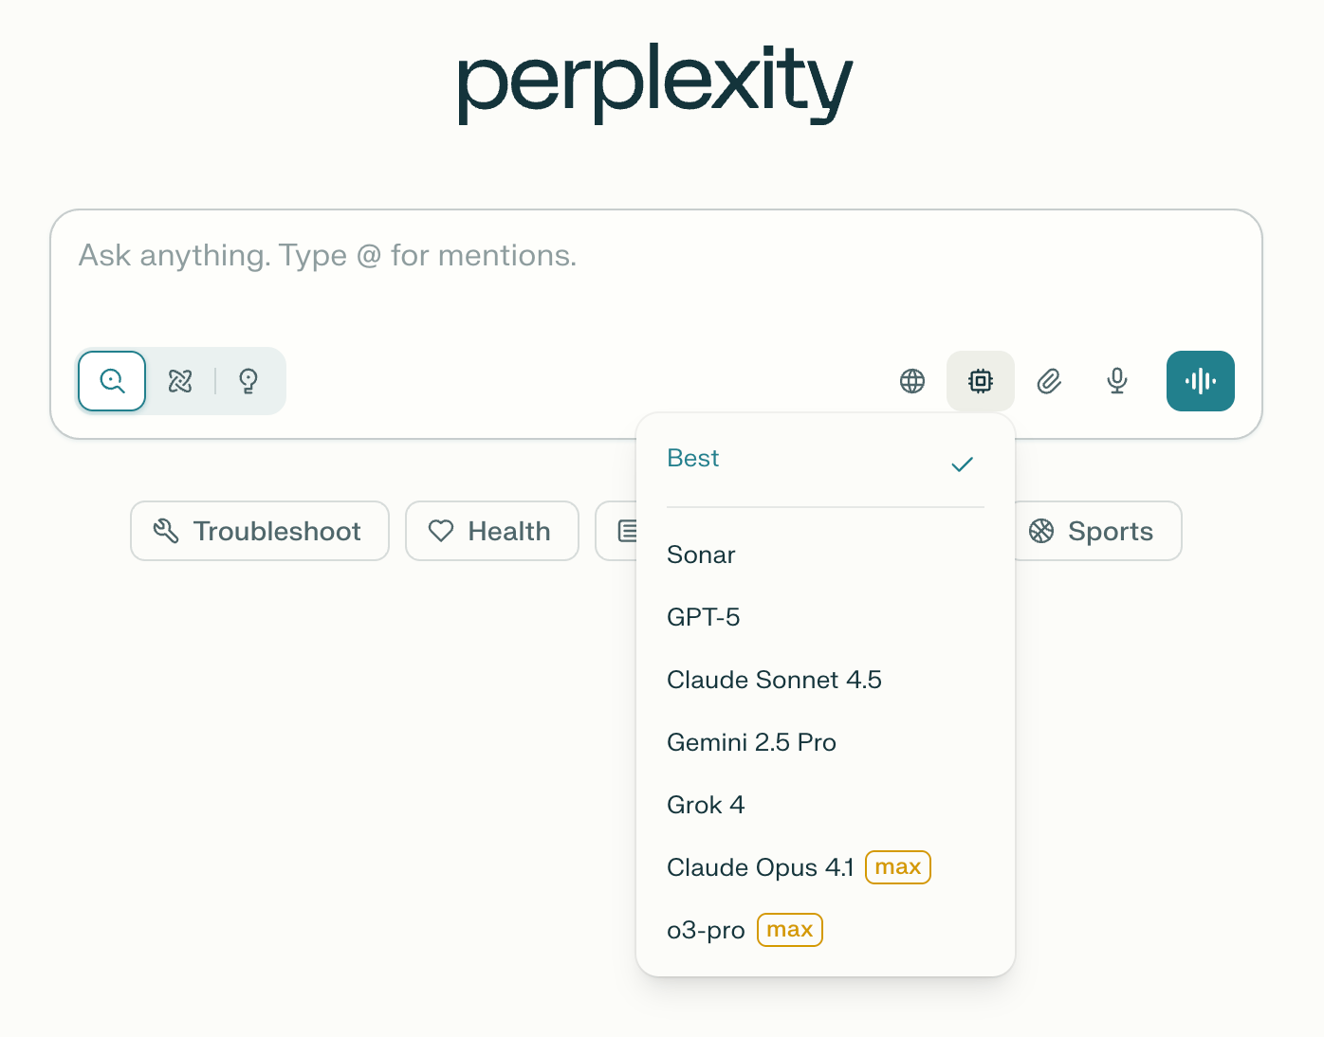1324x1037 pixels.
Task: Select o3-pro max model
Action: pyautogui.click(x=706, y=931)
